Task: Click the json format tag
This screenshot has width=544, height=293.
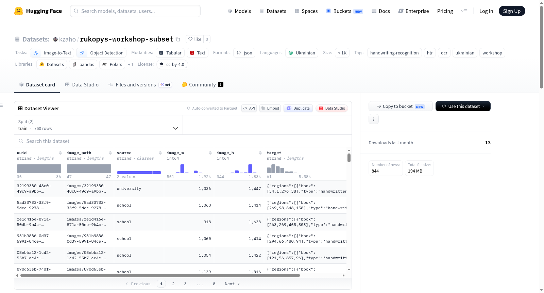Action: (244, 53)
